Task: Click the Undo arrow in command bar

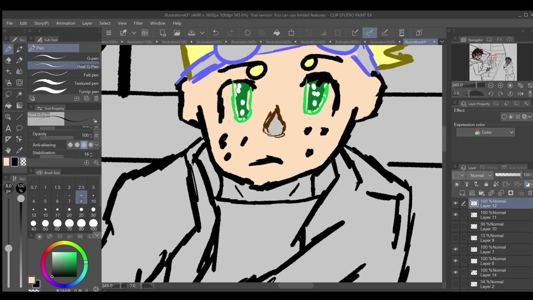Action: pyautogui.click(x=216, y=32)
